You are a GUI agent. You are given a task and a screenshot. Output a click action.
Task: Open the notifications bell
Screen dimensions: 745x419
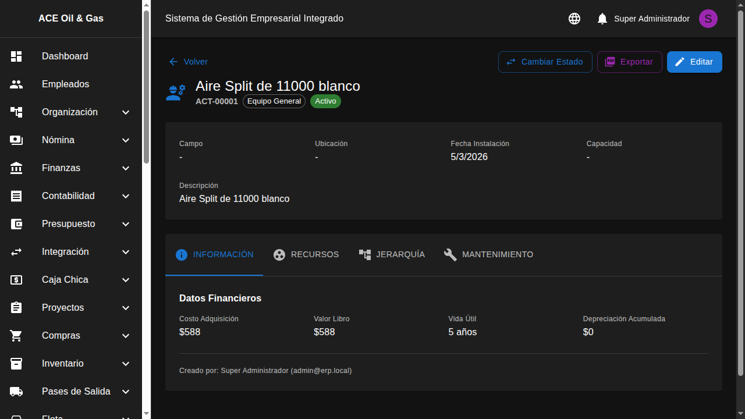tap(602, 19)
